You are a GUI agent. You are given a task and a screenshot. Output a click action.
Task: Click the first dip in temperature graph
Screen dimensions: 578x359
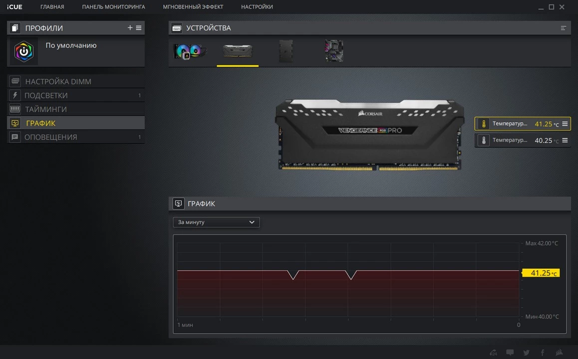click(x=293, y=275)
